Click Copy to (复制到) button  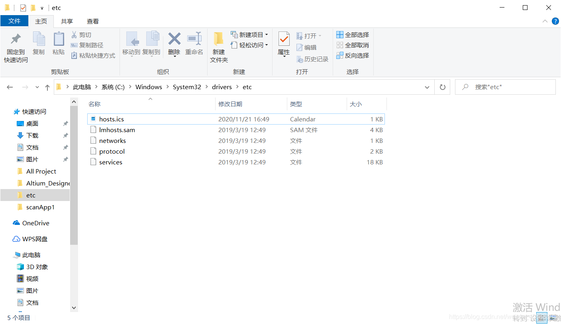(x=151, y=44)
